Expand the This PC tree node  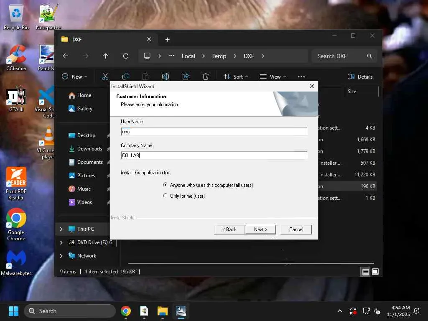tap(61, 229)
